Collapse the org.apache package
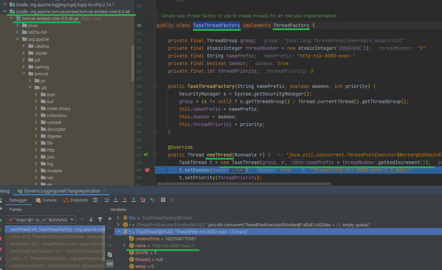 point(18,39)
